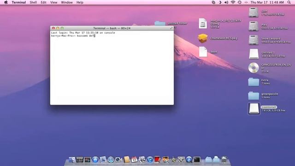The width and height of the screenshot is (295, 166).
Task: Click the Terminal icon in the Dock
Action: (197, 160)
